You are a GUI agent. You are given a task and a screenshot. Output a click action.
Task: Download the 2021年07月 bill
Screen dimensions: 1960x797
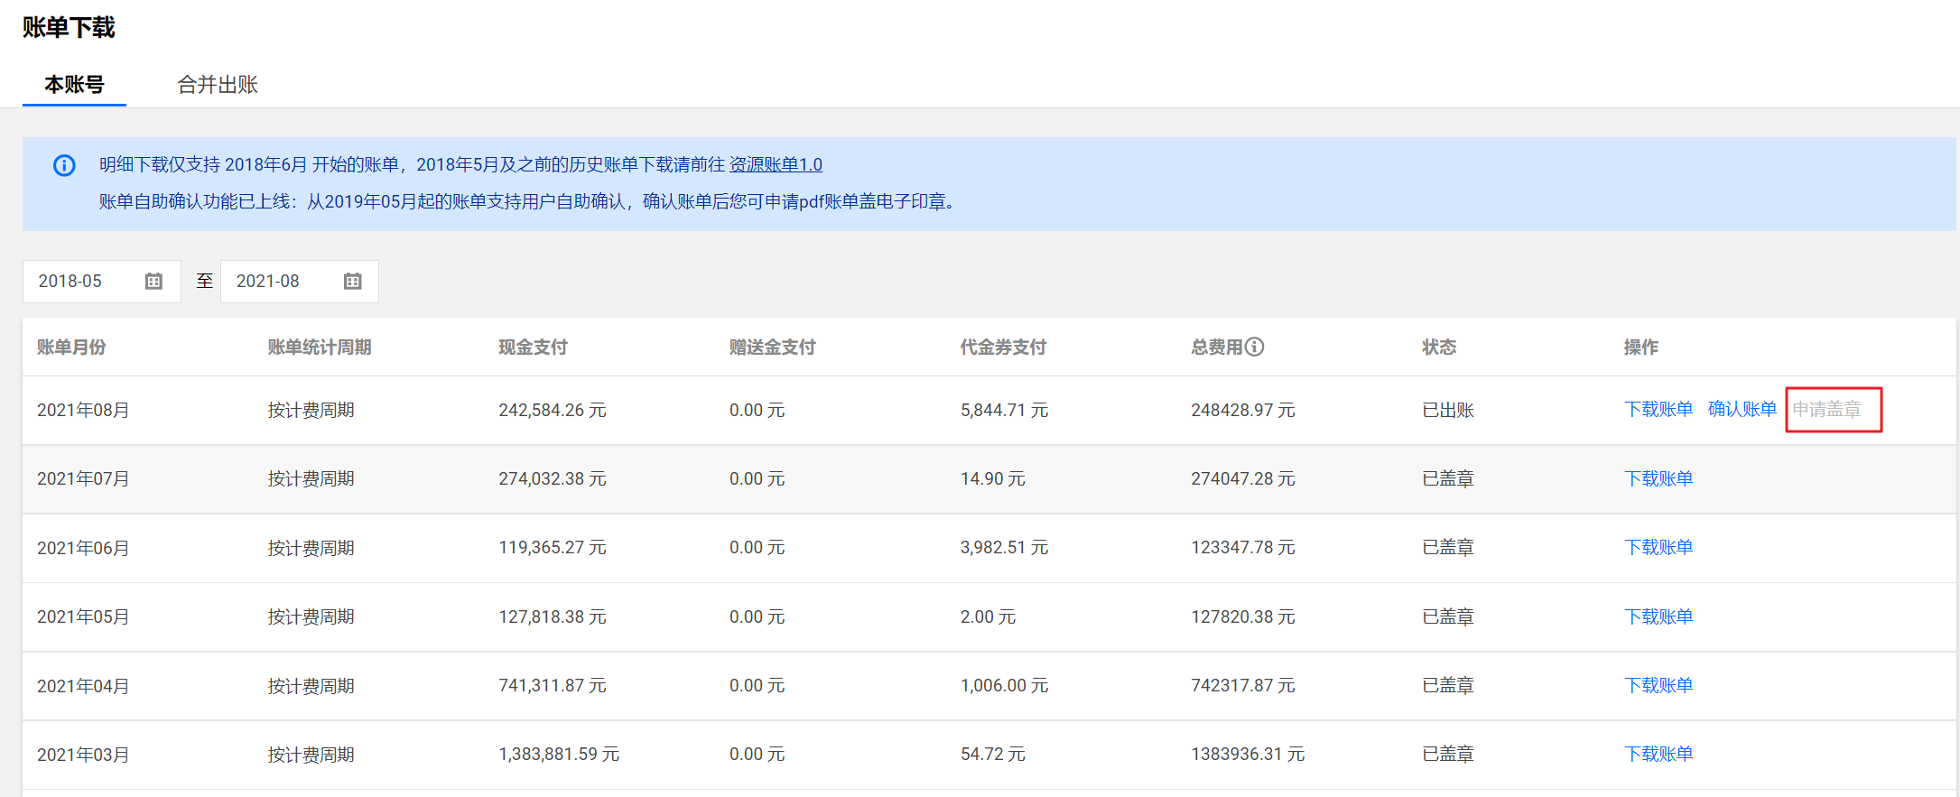1658,478
